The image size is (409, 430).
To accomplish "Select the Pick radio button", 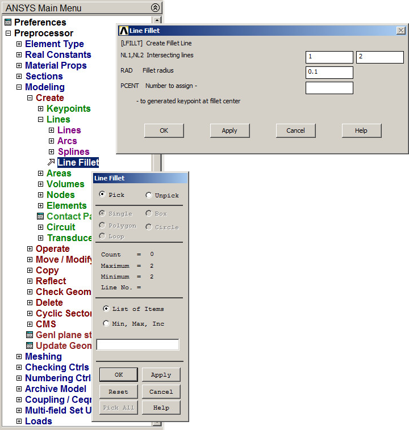I will tap(102, 195).
